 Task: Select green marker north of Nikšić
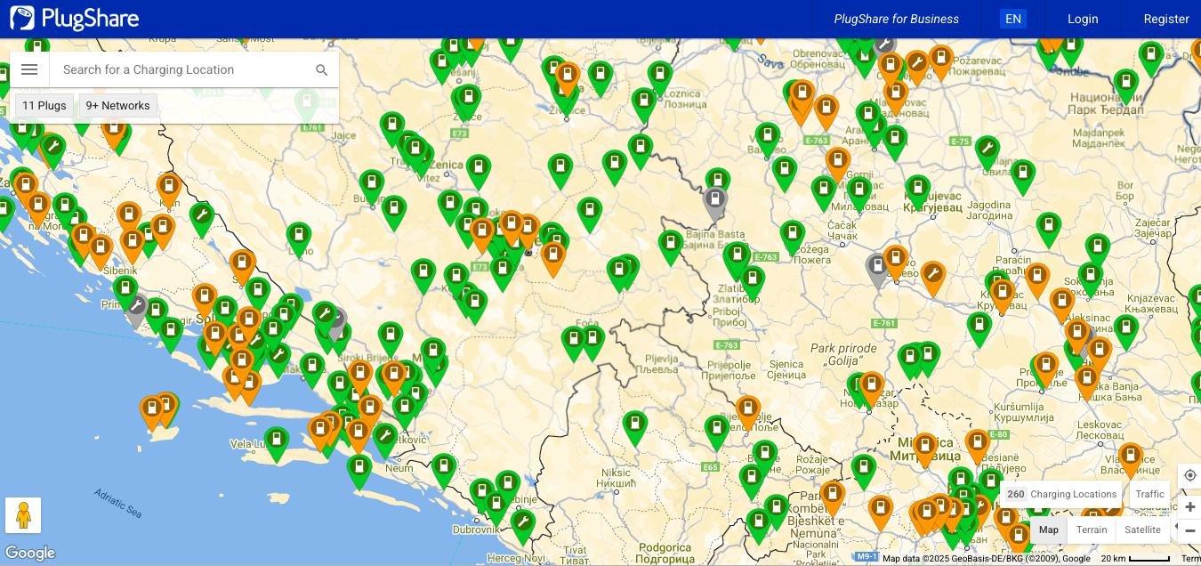(633, 427)
